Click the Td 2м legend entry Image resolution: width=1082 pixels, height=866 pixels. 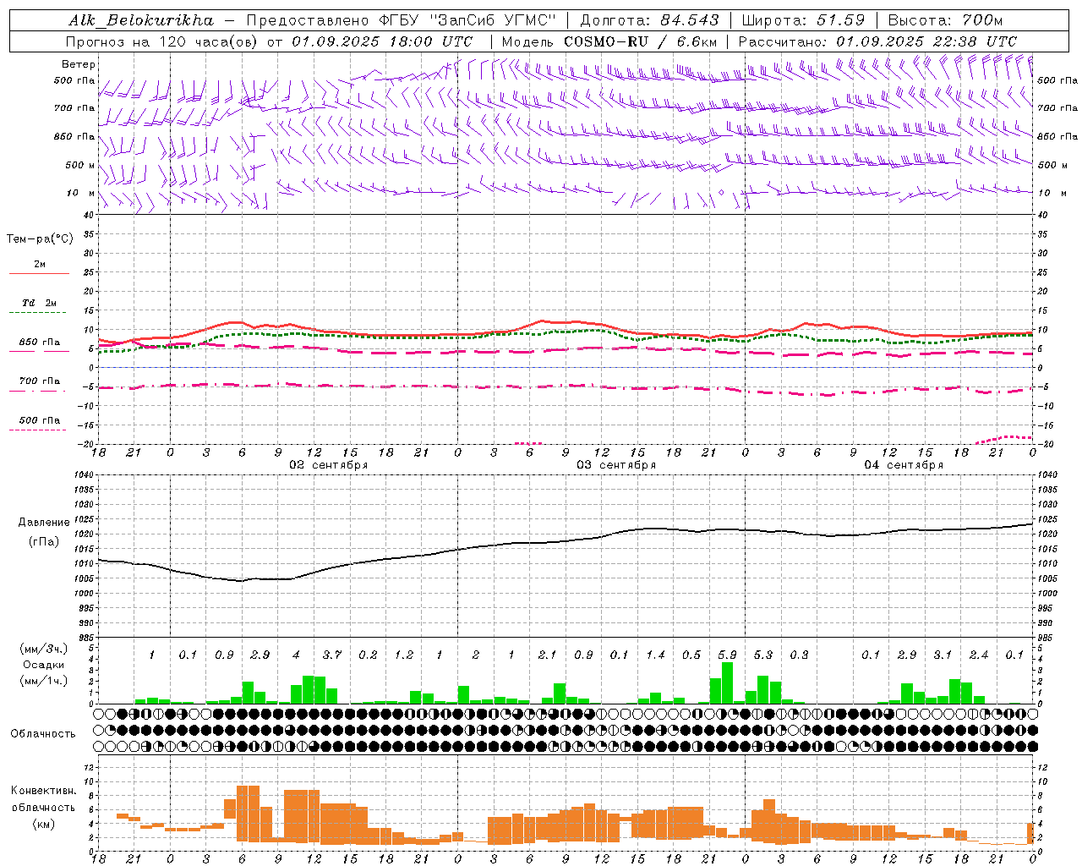pos(40,303)
